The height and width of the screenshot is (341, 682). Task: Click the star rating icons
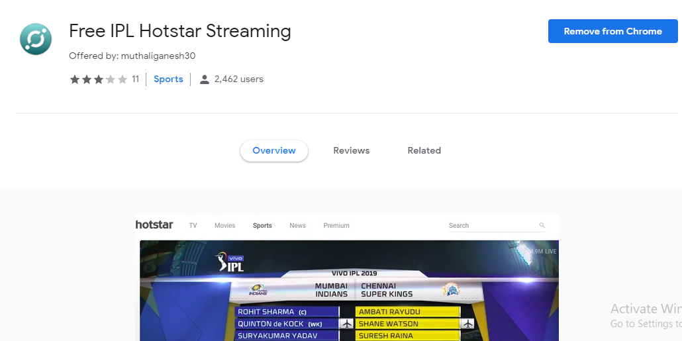pyautogui.click(x=98, y=79)
